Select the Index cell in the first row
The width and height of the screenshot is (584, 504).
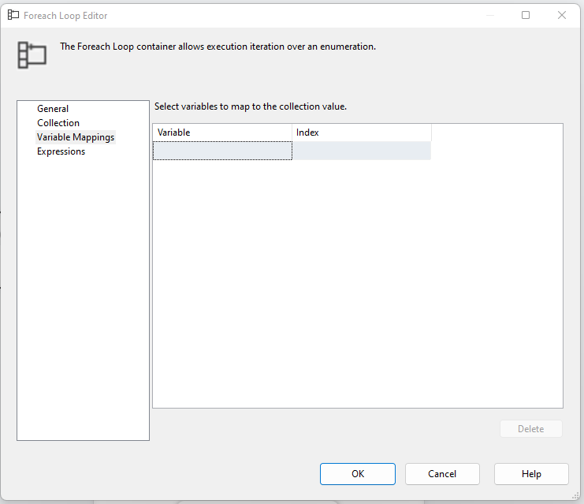(x=362, y=151)
